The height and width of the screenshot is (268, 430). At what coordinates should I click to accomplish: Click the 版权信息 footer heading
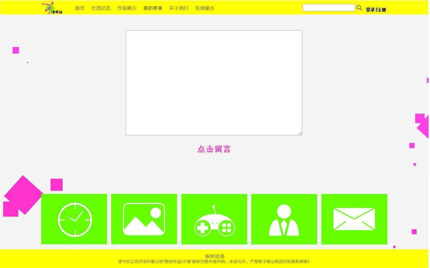(214, 256)
